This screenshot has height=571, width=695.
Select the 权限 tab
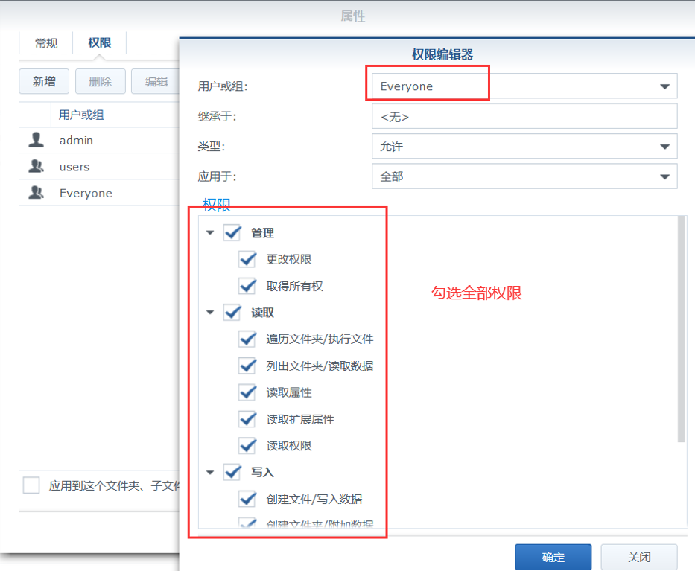(99, 43)
